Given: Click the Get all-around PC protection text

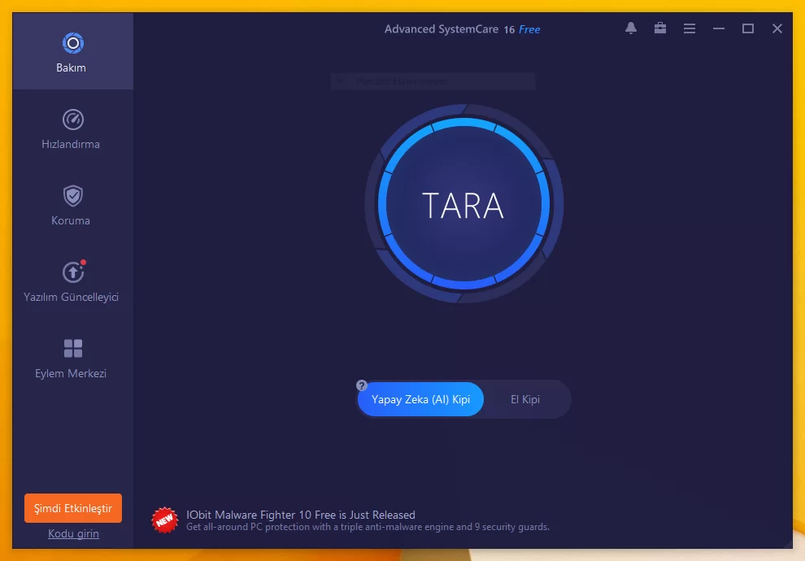Looking at the screenshot, I should pos(368,527).
